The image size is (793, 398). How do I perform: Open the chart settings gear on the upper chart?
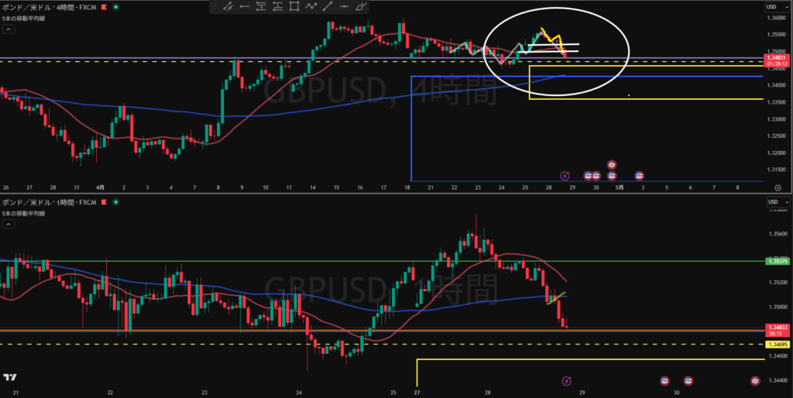(x=778, y=187)
